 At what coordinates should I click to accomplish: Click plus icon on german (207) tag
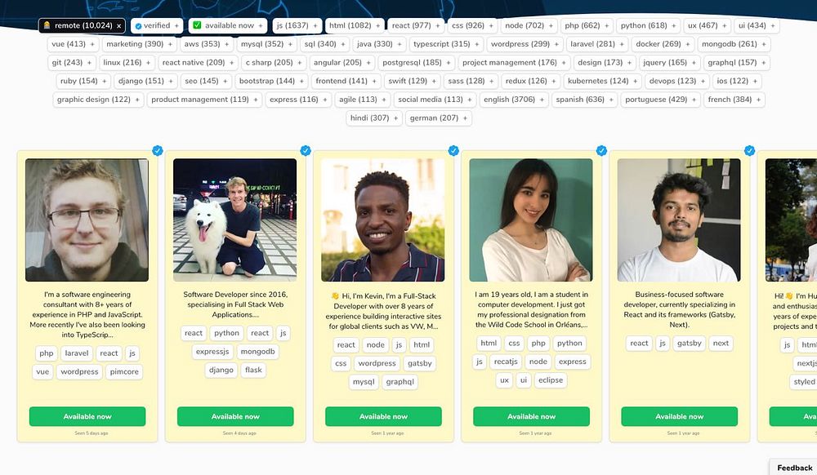point(466,118)
